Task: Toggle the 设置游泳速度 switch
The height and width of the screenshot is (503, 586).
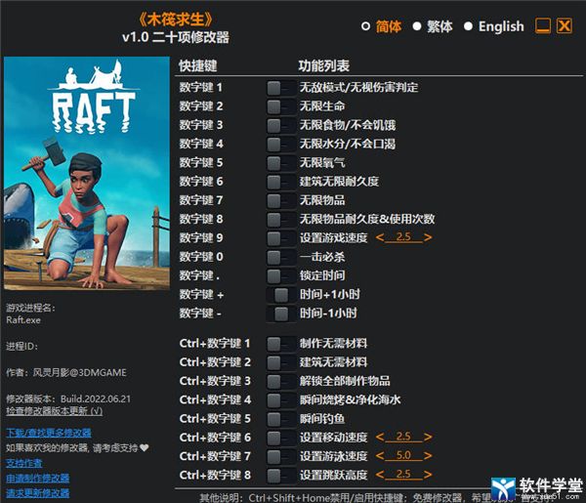Action: 280,457
